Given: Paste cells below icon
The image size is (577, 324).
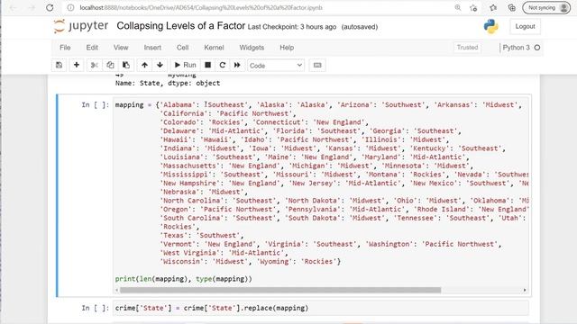Looking at the screenshot, I should pyautogui.click(x=126, y=65).
